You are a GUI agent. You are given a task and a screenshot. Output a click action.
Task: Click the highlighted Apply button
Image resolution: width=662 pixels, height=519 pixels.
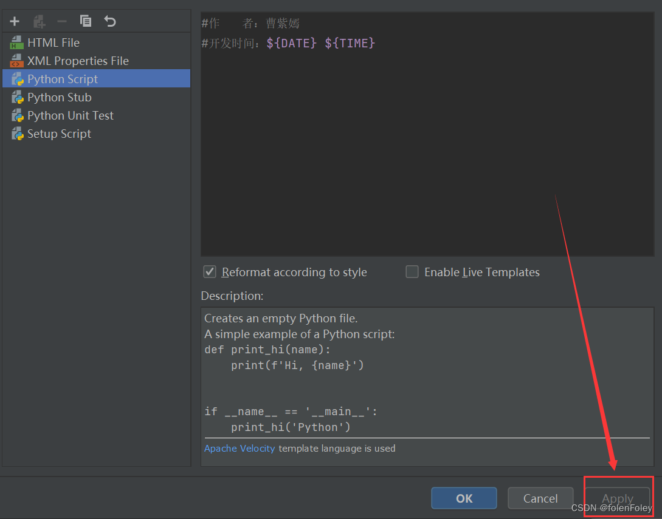(x=618, y=498)
